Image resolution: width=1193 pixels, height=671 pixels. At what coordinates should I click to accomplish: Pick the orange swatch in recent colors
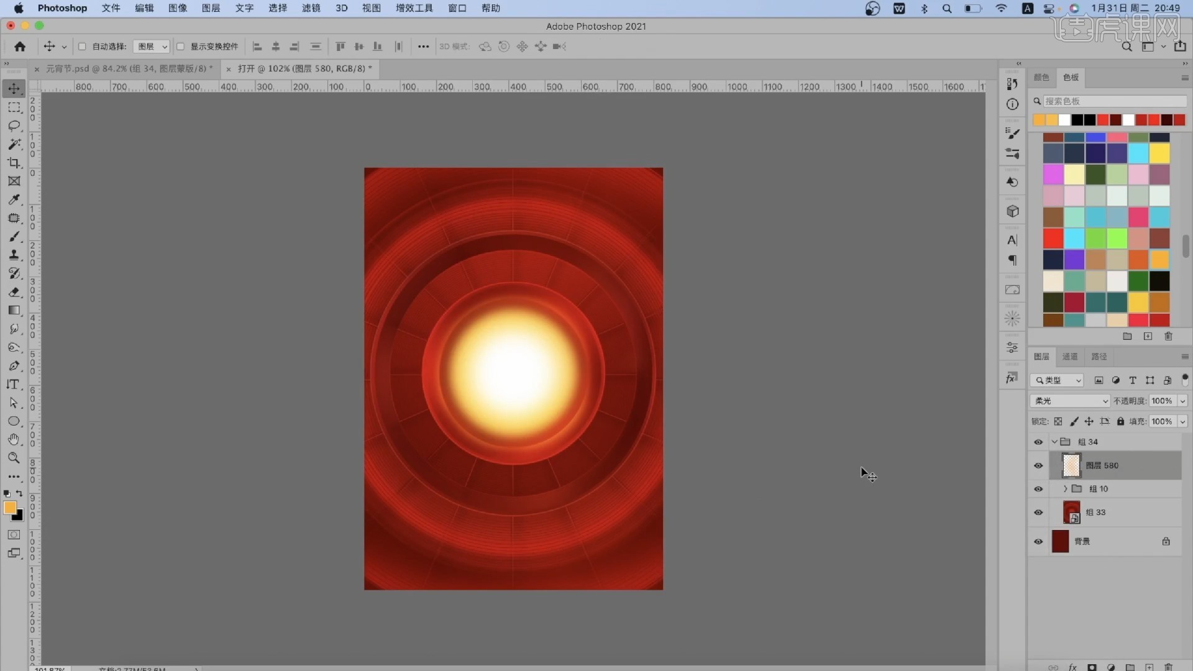point(1039,120)
